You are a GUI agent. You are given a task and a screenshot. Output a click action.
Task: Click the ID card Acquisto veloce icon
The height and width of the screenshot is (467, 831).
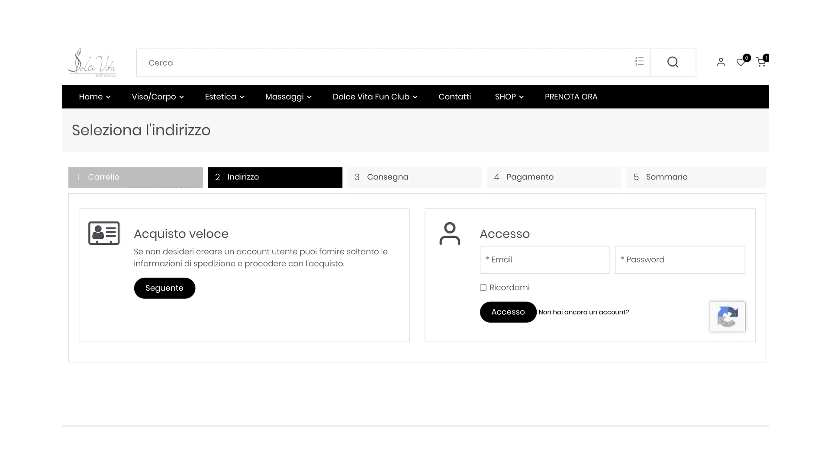[104, 233]
